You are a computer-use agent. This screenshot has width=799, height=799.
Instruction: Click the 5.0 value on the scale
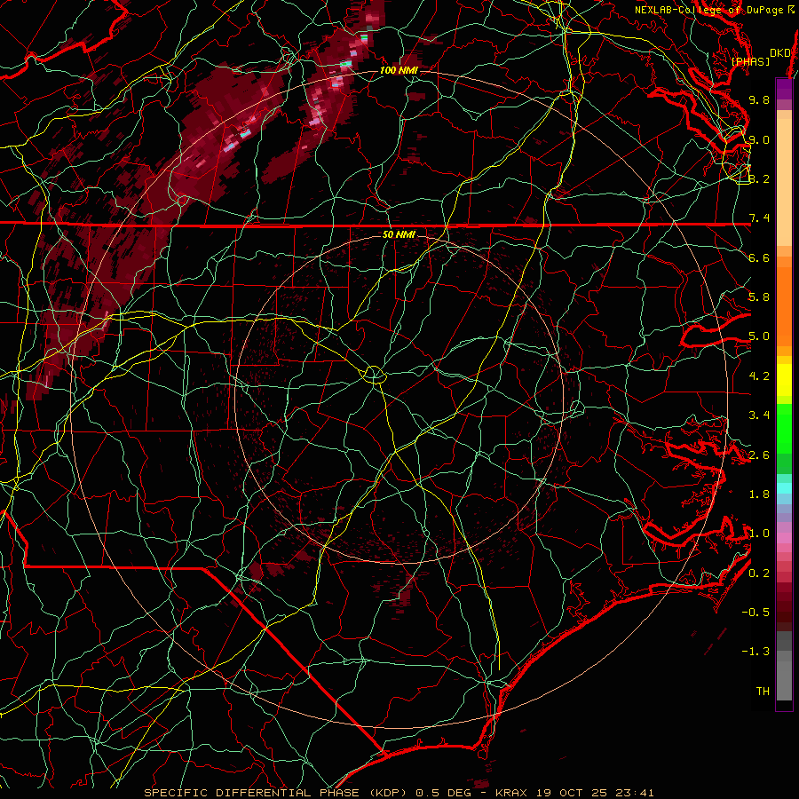(759, 336)
